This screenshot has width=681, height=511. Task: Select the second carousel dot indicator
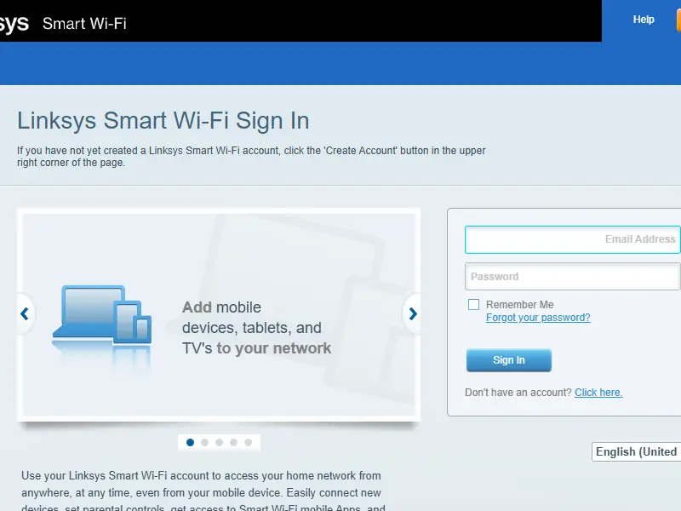click(204, 442)
